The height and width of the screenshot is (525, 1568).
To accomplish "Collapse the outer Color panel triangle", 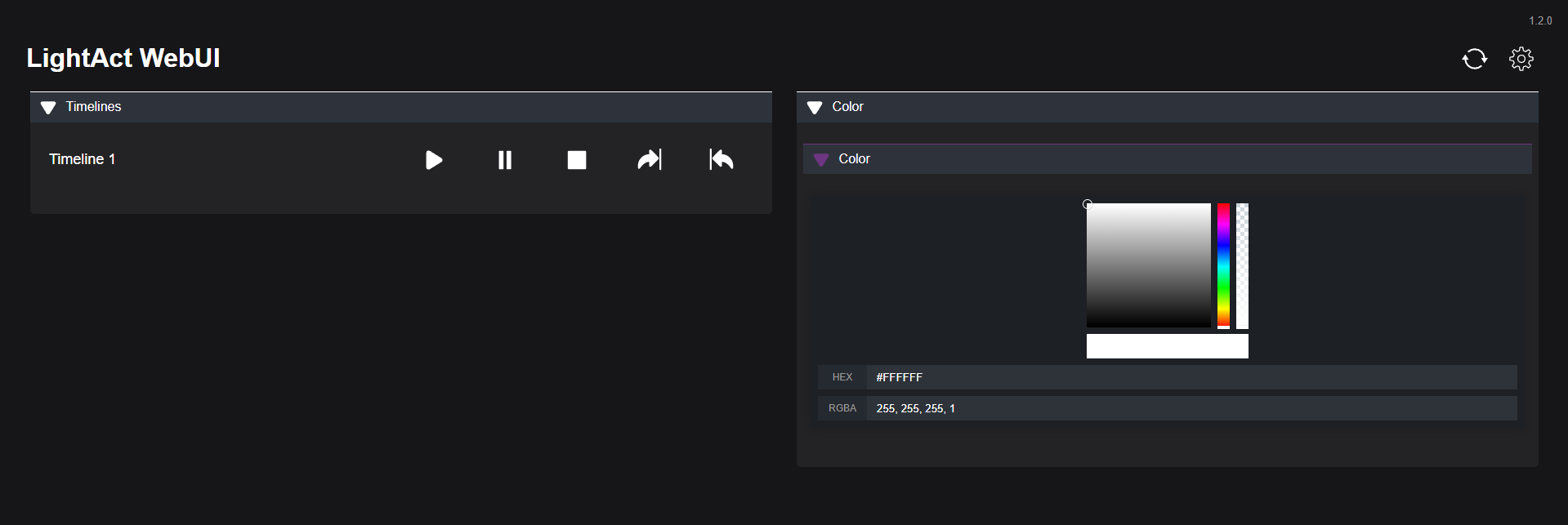I will click(x=815, y=108).
